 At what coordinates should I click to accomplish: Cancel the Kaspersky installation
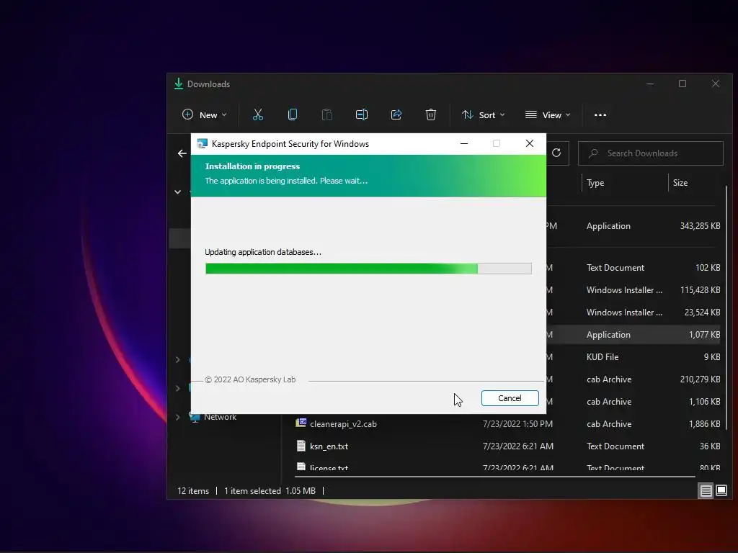510,398
